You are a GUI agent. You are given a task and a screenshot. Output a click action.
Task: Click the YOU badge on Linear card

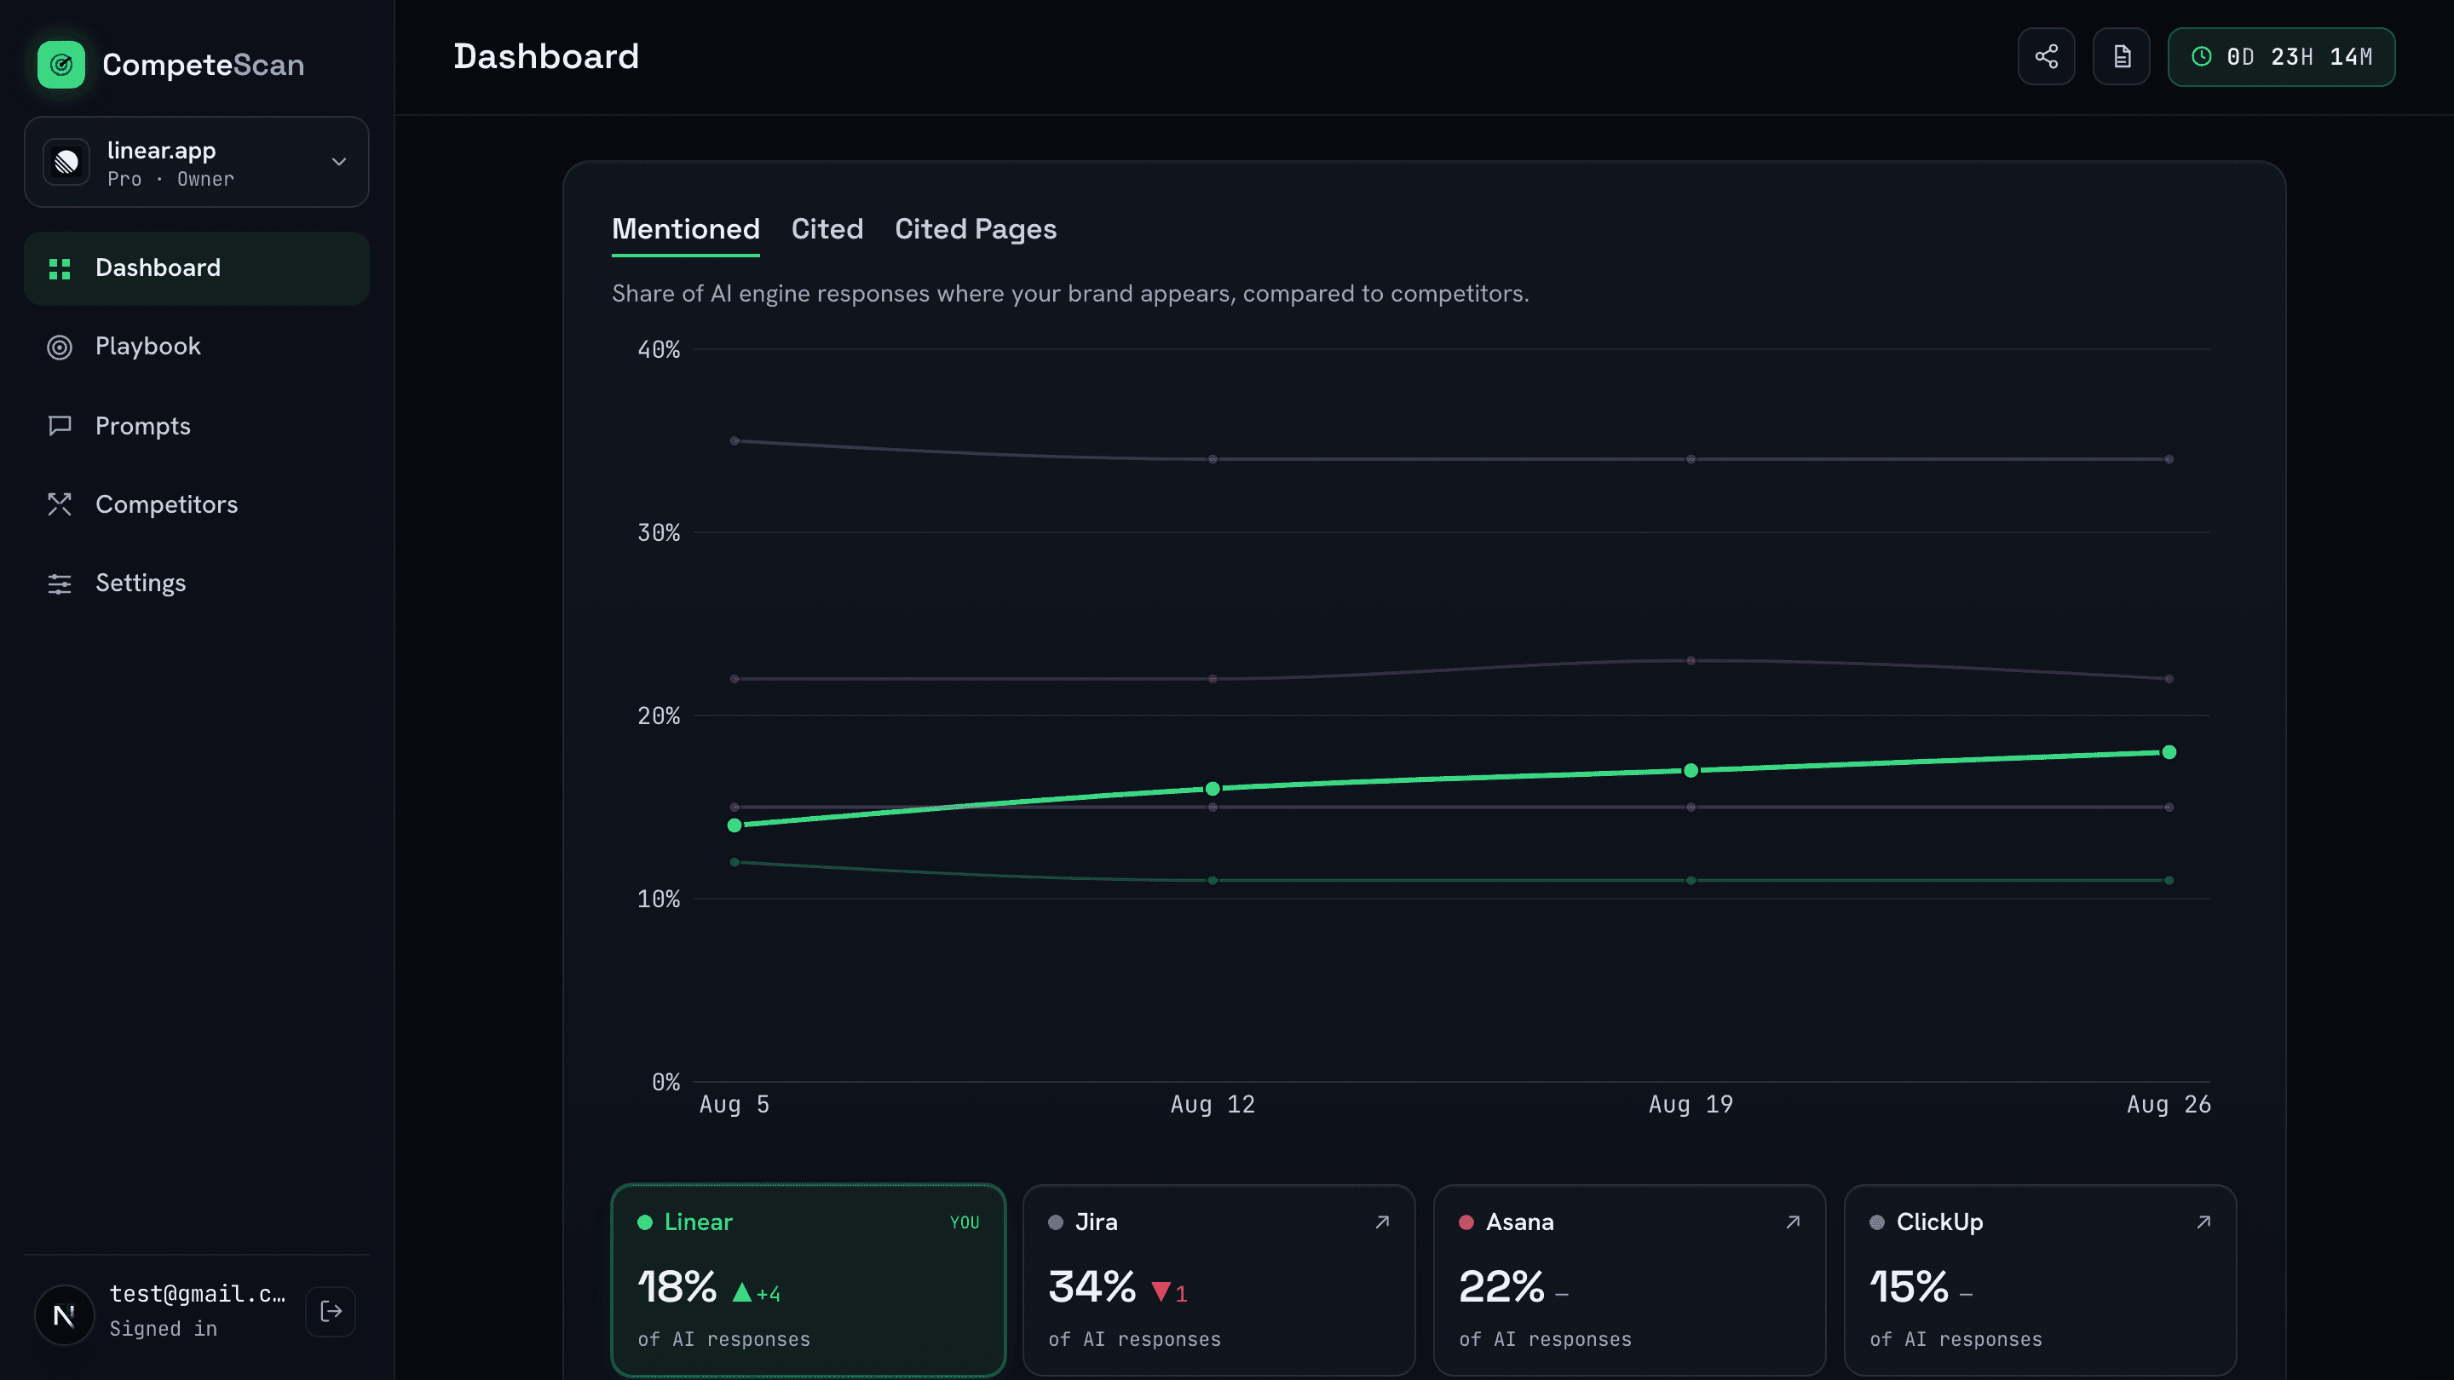[965, 1223]
